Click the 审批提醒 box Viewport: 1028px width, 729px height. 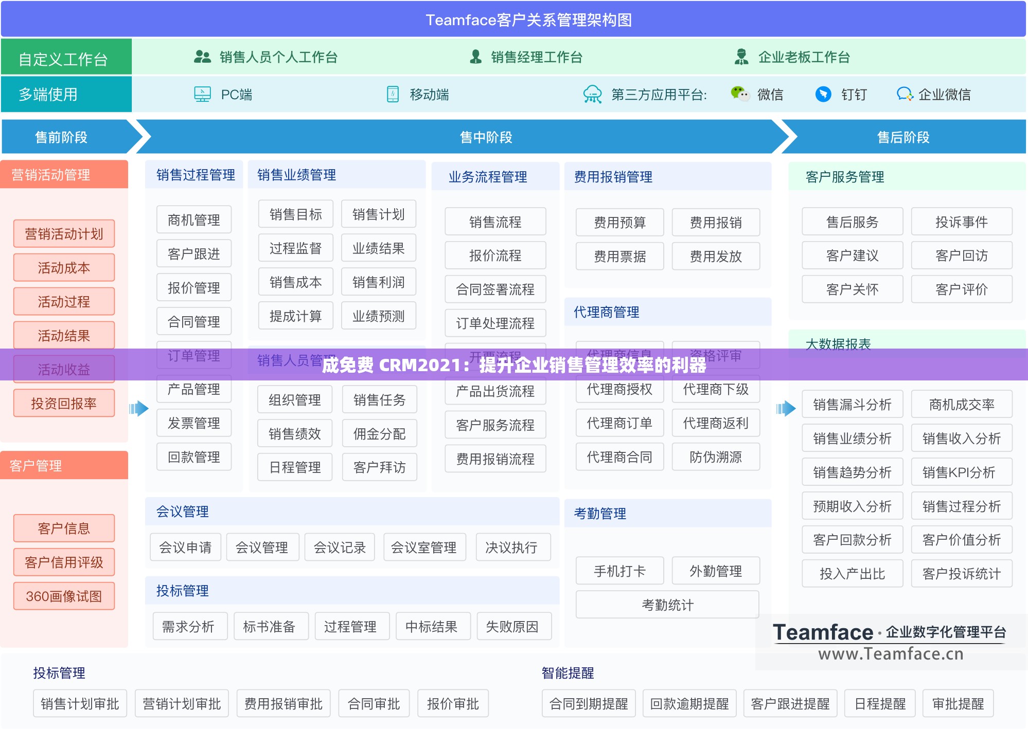[x=958, y=703]
